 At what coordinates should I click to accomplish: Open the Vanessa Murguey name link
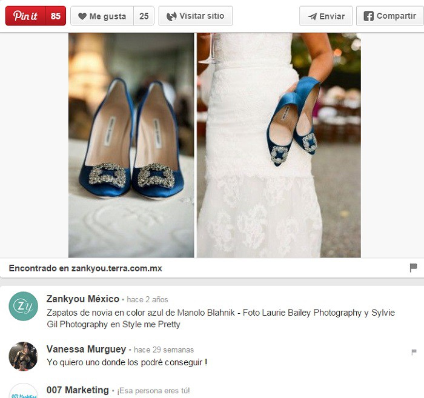coord(86,350)
